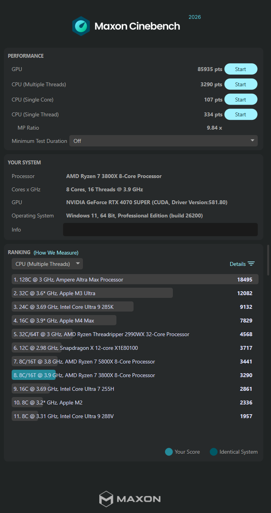Click the Your Score legend dot

169,452
